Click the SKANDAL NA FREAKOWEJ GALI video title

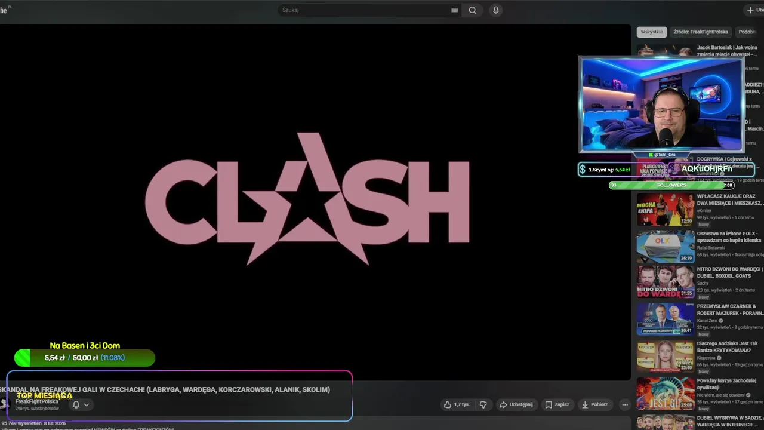point(165,389)
